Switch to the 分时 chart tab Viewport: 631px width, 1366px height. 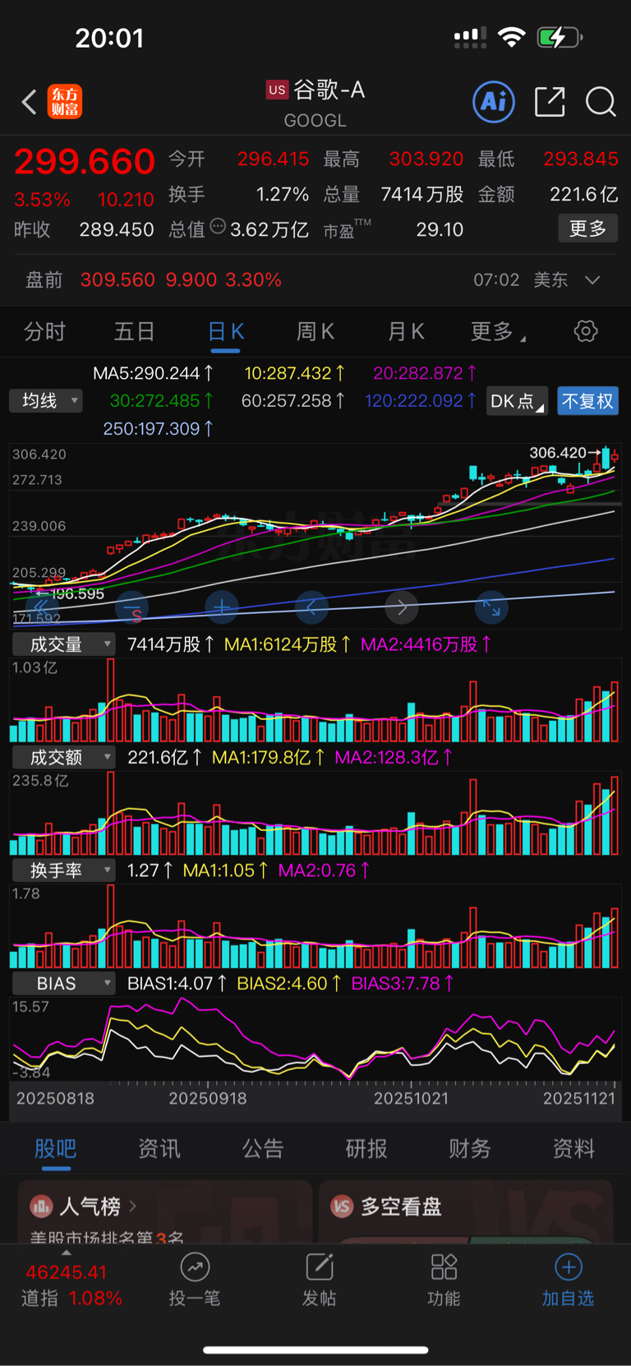point(44,331)
